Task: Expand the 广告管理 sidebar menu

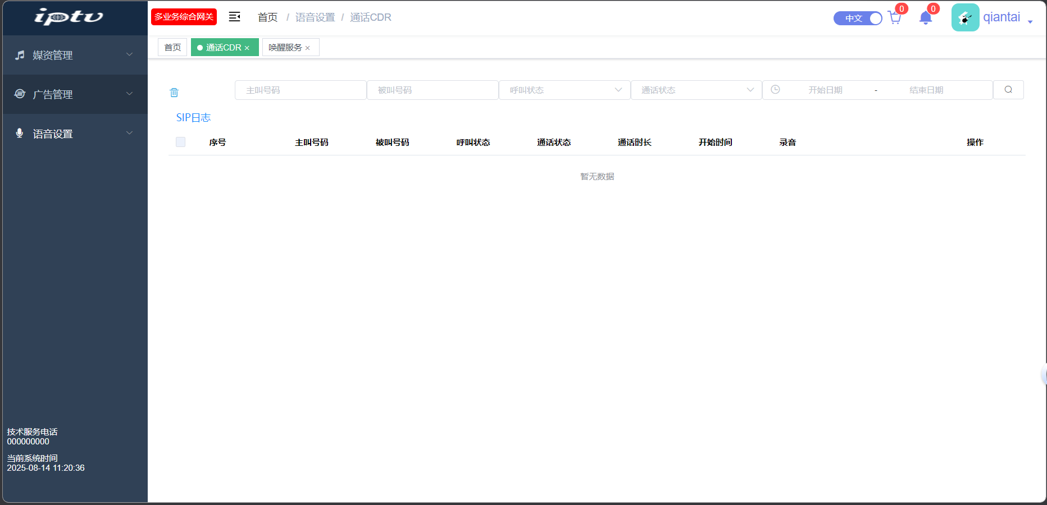Action: pos(74,94)
